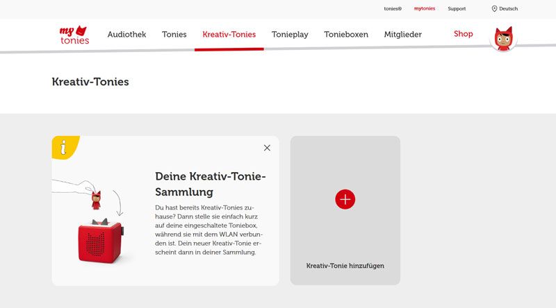The width and height of the screenshot is (556, 308).
Task: Click the paragraph starting 'Du hast bereits'
Action: tap(209, 230)
